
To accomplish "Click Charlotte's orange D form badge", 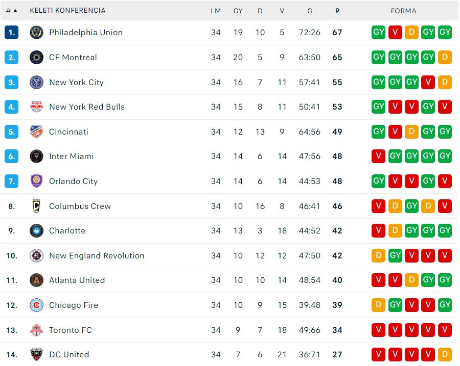I will (x=395, y=230).
